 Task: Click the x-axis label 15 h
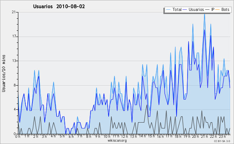click(151, 136)
